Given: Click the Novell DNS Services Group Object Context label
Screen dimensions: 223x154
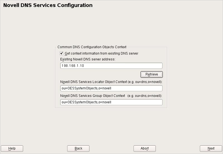Looking at the screenshot, I should (x=111, y=96).
